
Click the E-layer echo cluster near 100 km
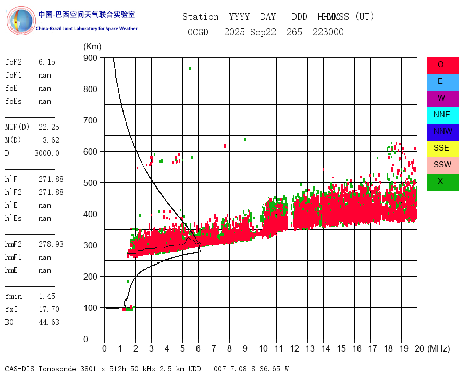pos(128,308)
